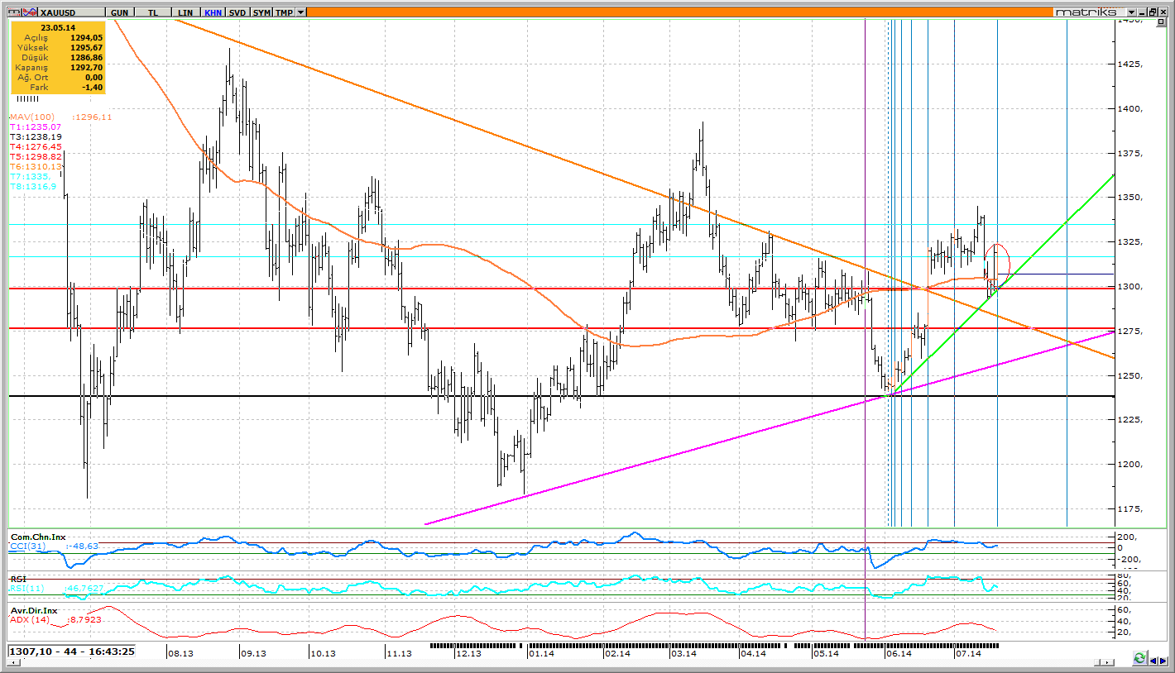This screenshot has width=1175, height=673.
Task: Switch currency to TL
Action: 153,12
